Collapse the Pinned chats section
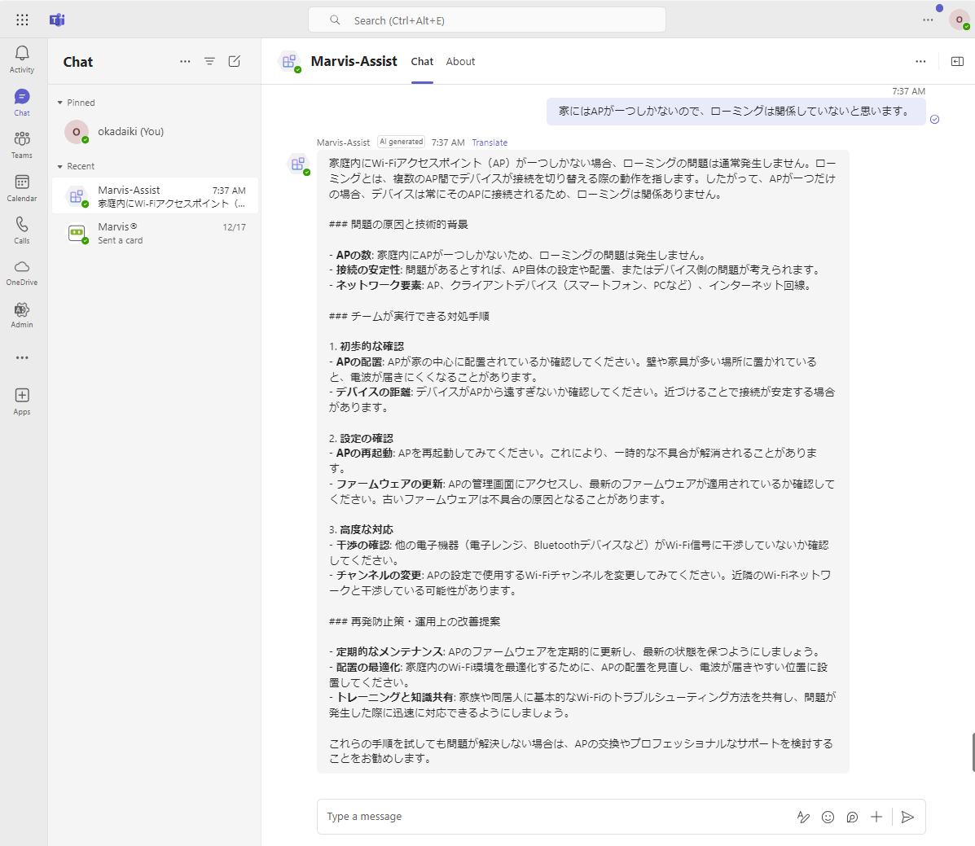The width and height of the screenshot is (975, 846). (60, 103)
